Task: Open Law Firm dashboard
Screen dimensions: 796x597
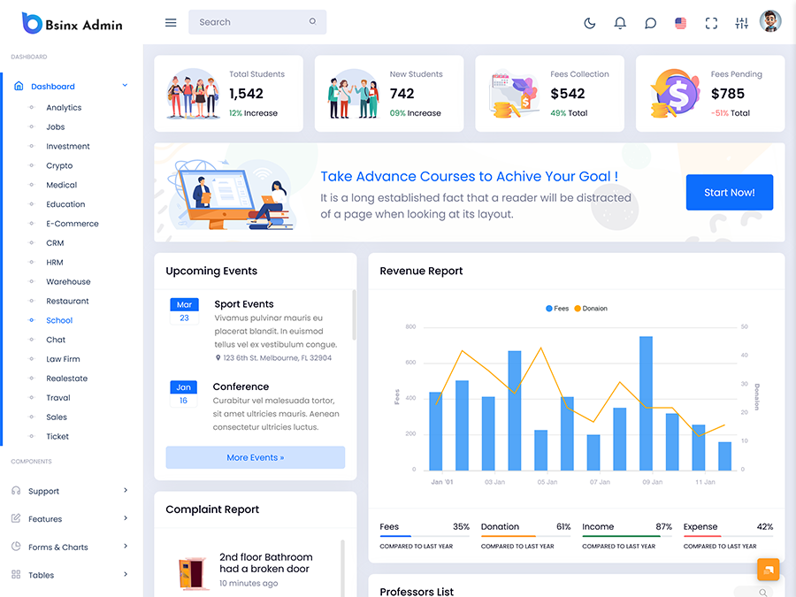Action: pos(63,359)
